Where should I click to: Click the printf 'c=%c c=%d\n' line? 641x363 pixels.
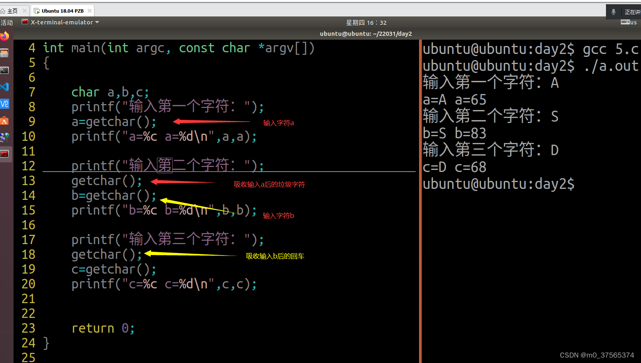pos(164,284)
